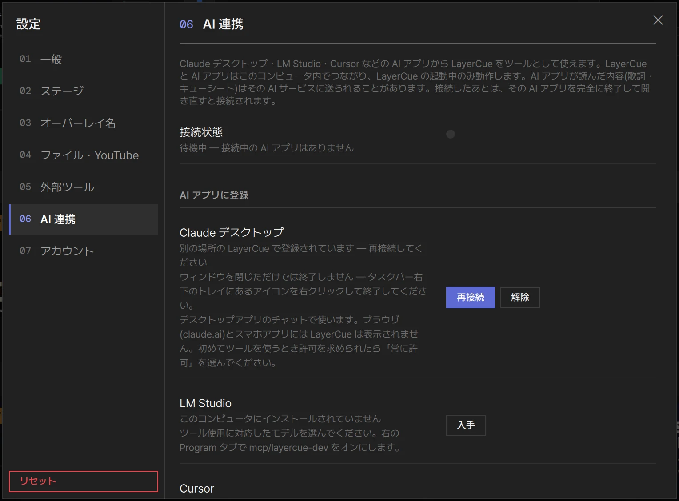Click the LM Studio section heading
Image resolution: width=679 pixels, height=501 pixels.
tap(205, 403)
